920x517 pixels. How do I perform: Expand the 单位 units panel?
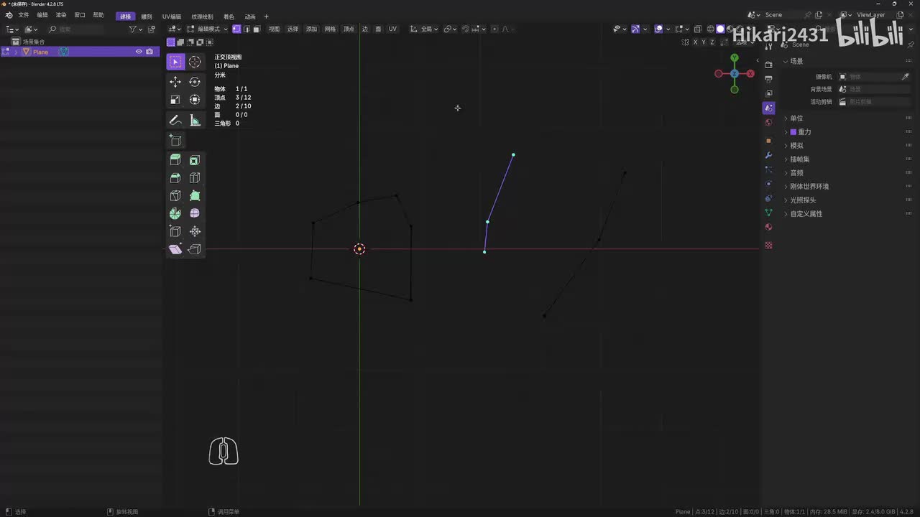pyautogui.click(x=796, y=118)
